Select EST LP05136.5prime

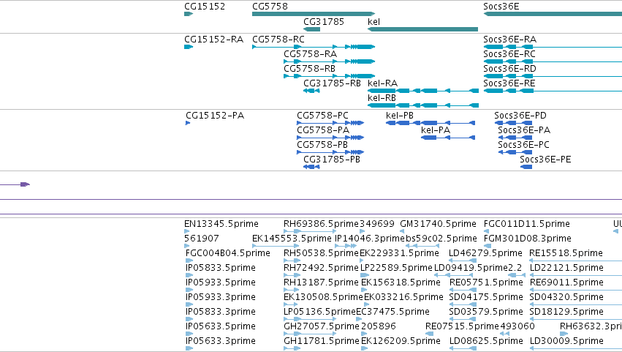point(319,312)
